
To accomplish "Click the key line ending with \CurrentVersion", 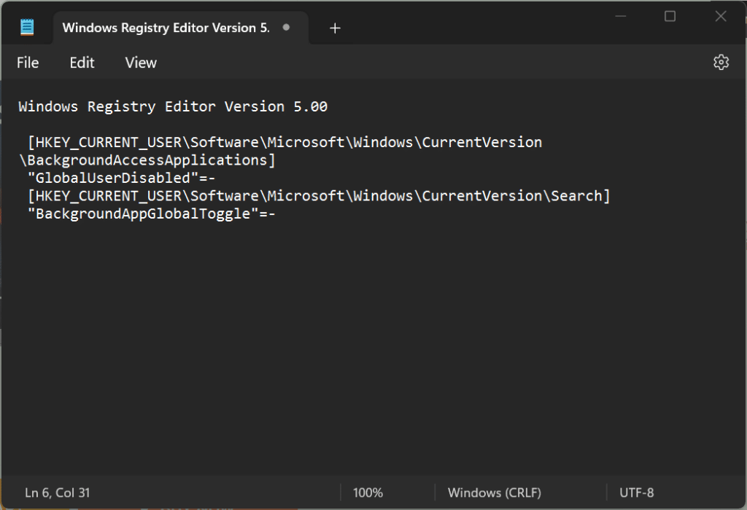I will point(285,142).
